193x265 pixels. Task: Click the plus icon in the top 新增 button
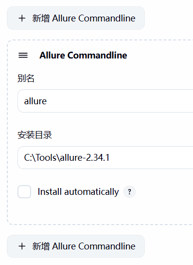click(x=22, y=18)
